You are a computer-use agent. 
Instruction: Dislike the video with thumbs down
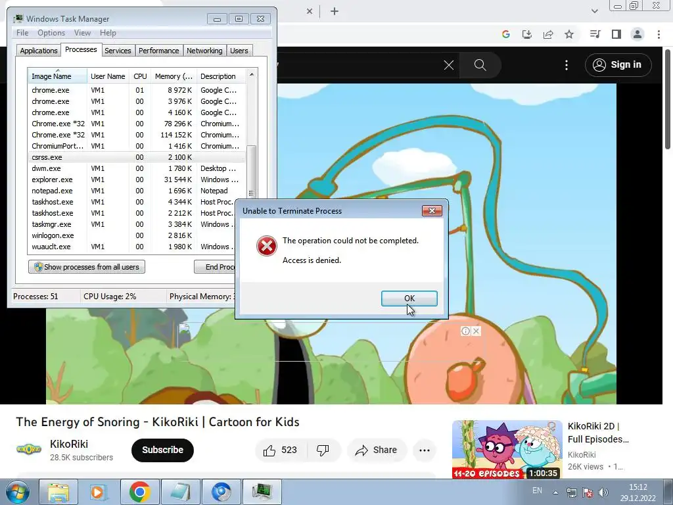coord(323,450)
